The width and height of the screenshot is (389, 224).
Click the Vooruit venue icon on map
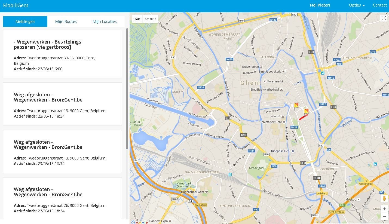tap(283, 116)
